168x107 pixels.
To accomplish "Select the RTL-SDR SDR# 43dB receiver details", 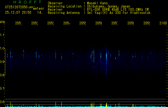I will [118, 10].
